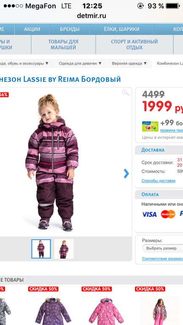
Task: Tap the detmir.ru address bar
Action: (91, 16)
